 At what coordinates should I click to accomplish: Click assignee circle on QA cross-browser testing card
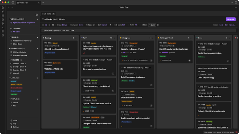pos(113,74)
